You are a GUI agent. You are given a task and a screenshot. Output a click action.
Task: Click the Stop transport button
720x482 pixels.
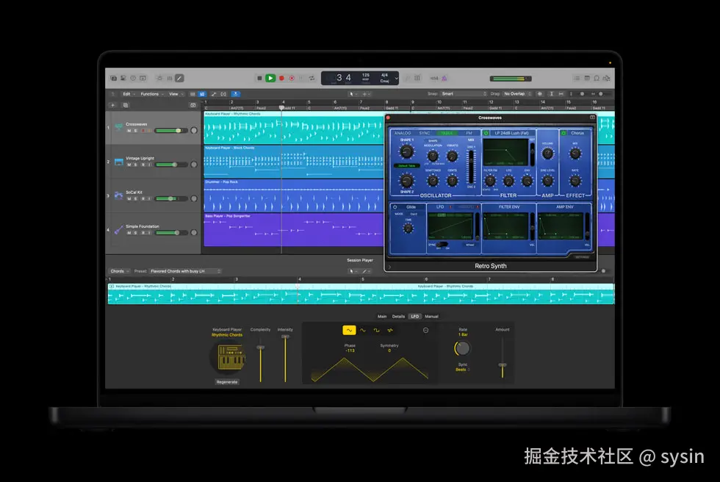260,79
